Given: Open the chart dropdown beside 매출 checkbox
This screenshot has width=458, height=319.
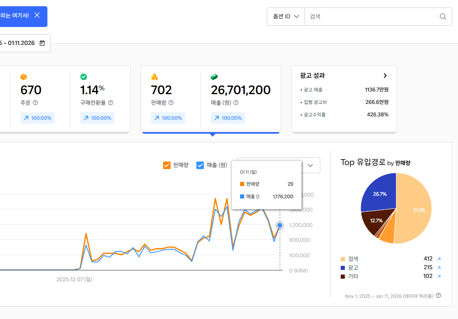Looking at the screenshot, I should (310, 165).
